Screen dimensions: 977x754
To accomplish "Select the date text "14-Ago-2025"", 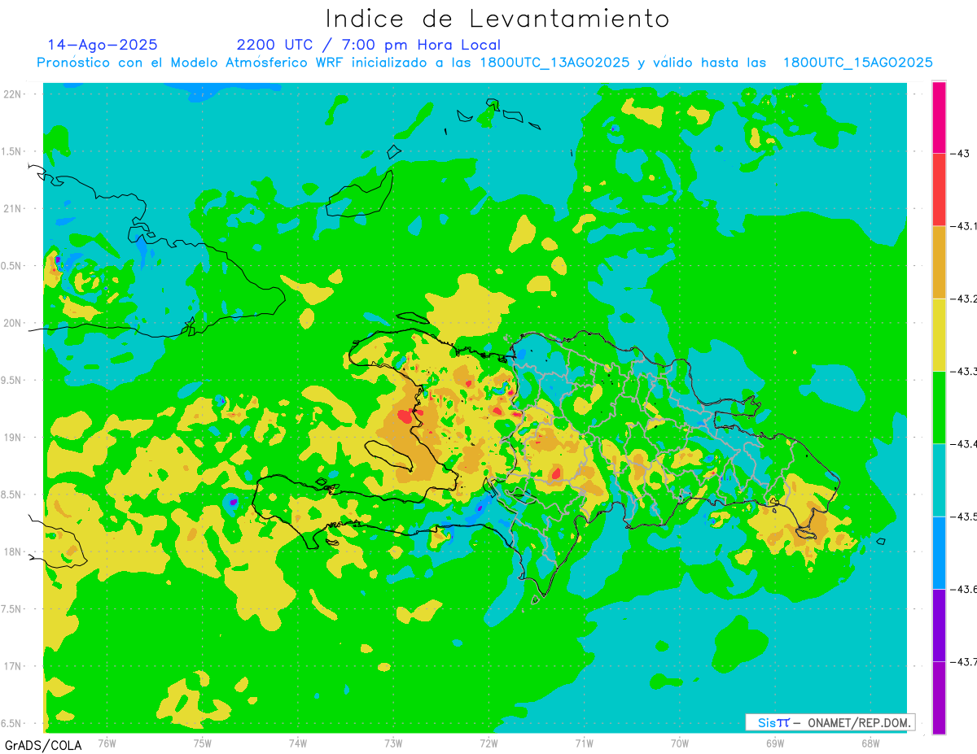I will click(103, 45).
